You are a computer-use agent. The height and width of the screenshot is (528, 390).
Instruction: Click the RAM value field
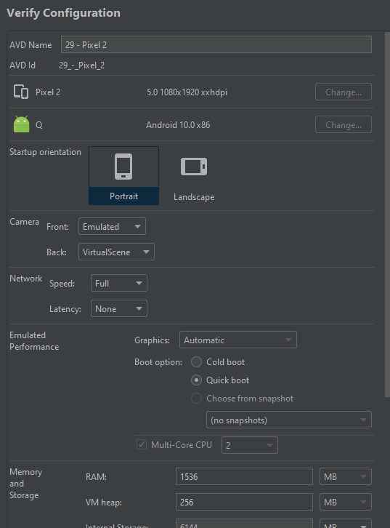[245, 476]
